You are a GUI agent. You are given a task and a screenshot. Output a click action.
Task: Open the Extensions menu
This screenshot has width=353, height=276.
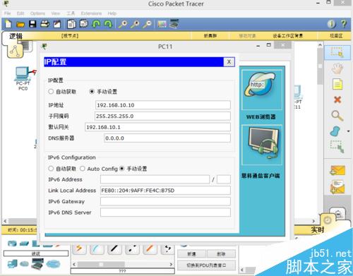pos(91,13)
